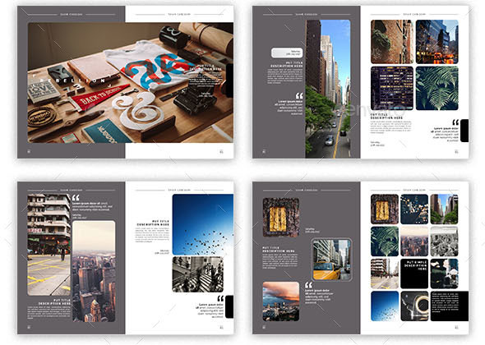Select the quote mark beside the apartment building photo
This screenshot has width=485, height=345.
coord(76,198)
